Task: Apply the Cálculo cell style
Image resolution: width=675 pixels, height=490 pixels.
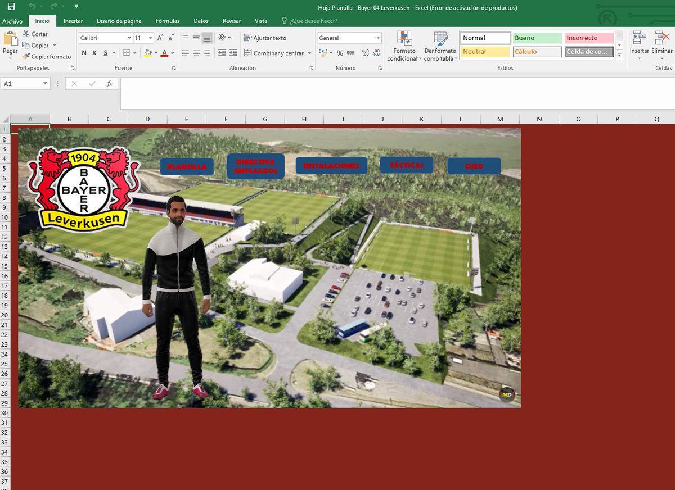Action: click(537, 52)
